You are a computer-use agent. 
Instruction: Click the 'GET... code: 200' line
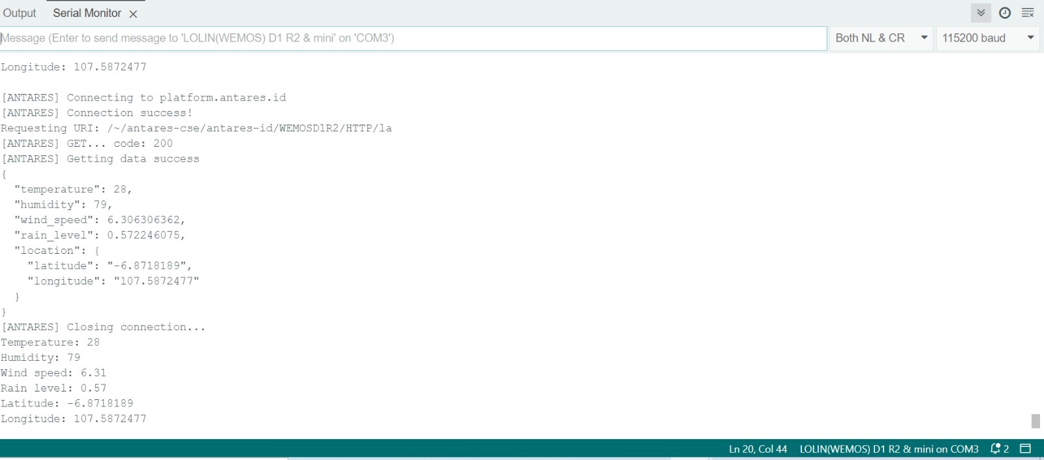88,144
